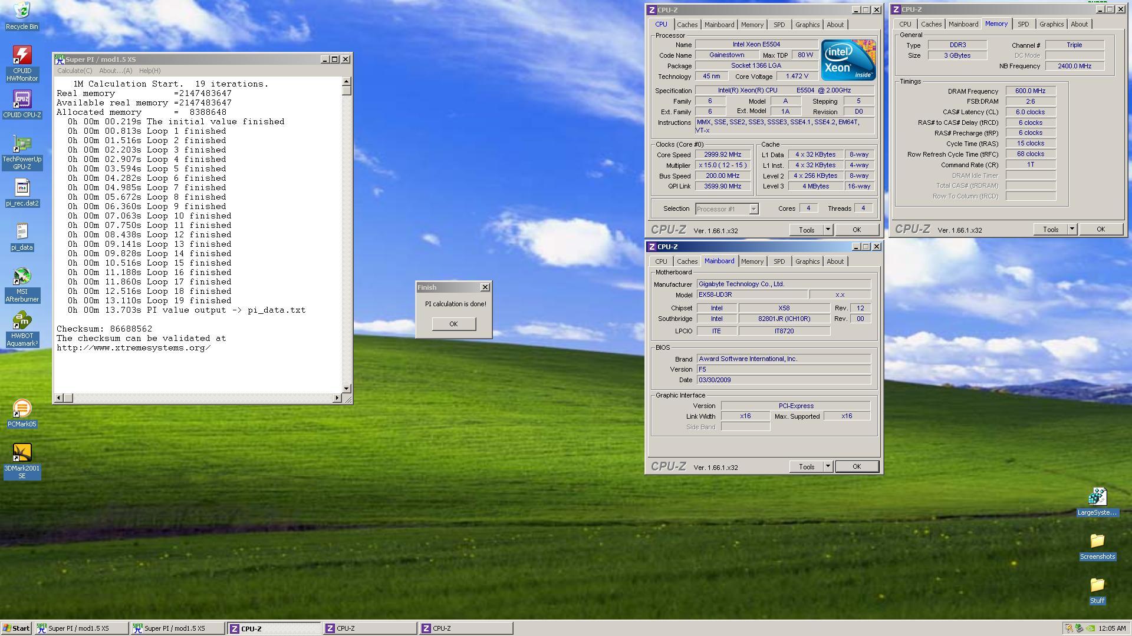Screen dimensions: 1132x636
Task: Click OK in Mainboard CPU-Z window
Action: tap(857, 466)
